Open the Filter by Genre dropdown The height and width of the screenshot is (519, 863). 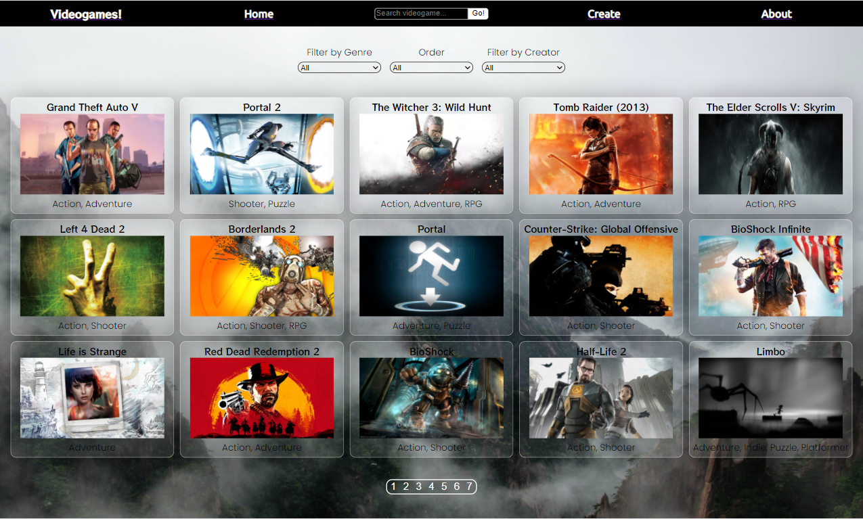(x=339, y=68)
